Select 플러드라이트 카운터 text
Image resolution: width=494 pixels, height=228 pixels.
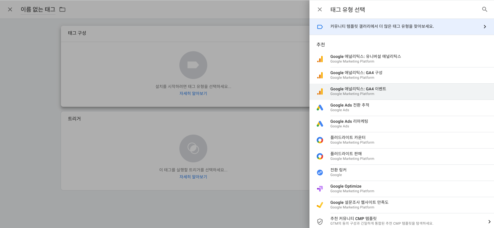click(x=348, y=137)
